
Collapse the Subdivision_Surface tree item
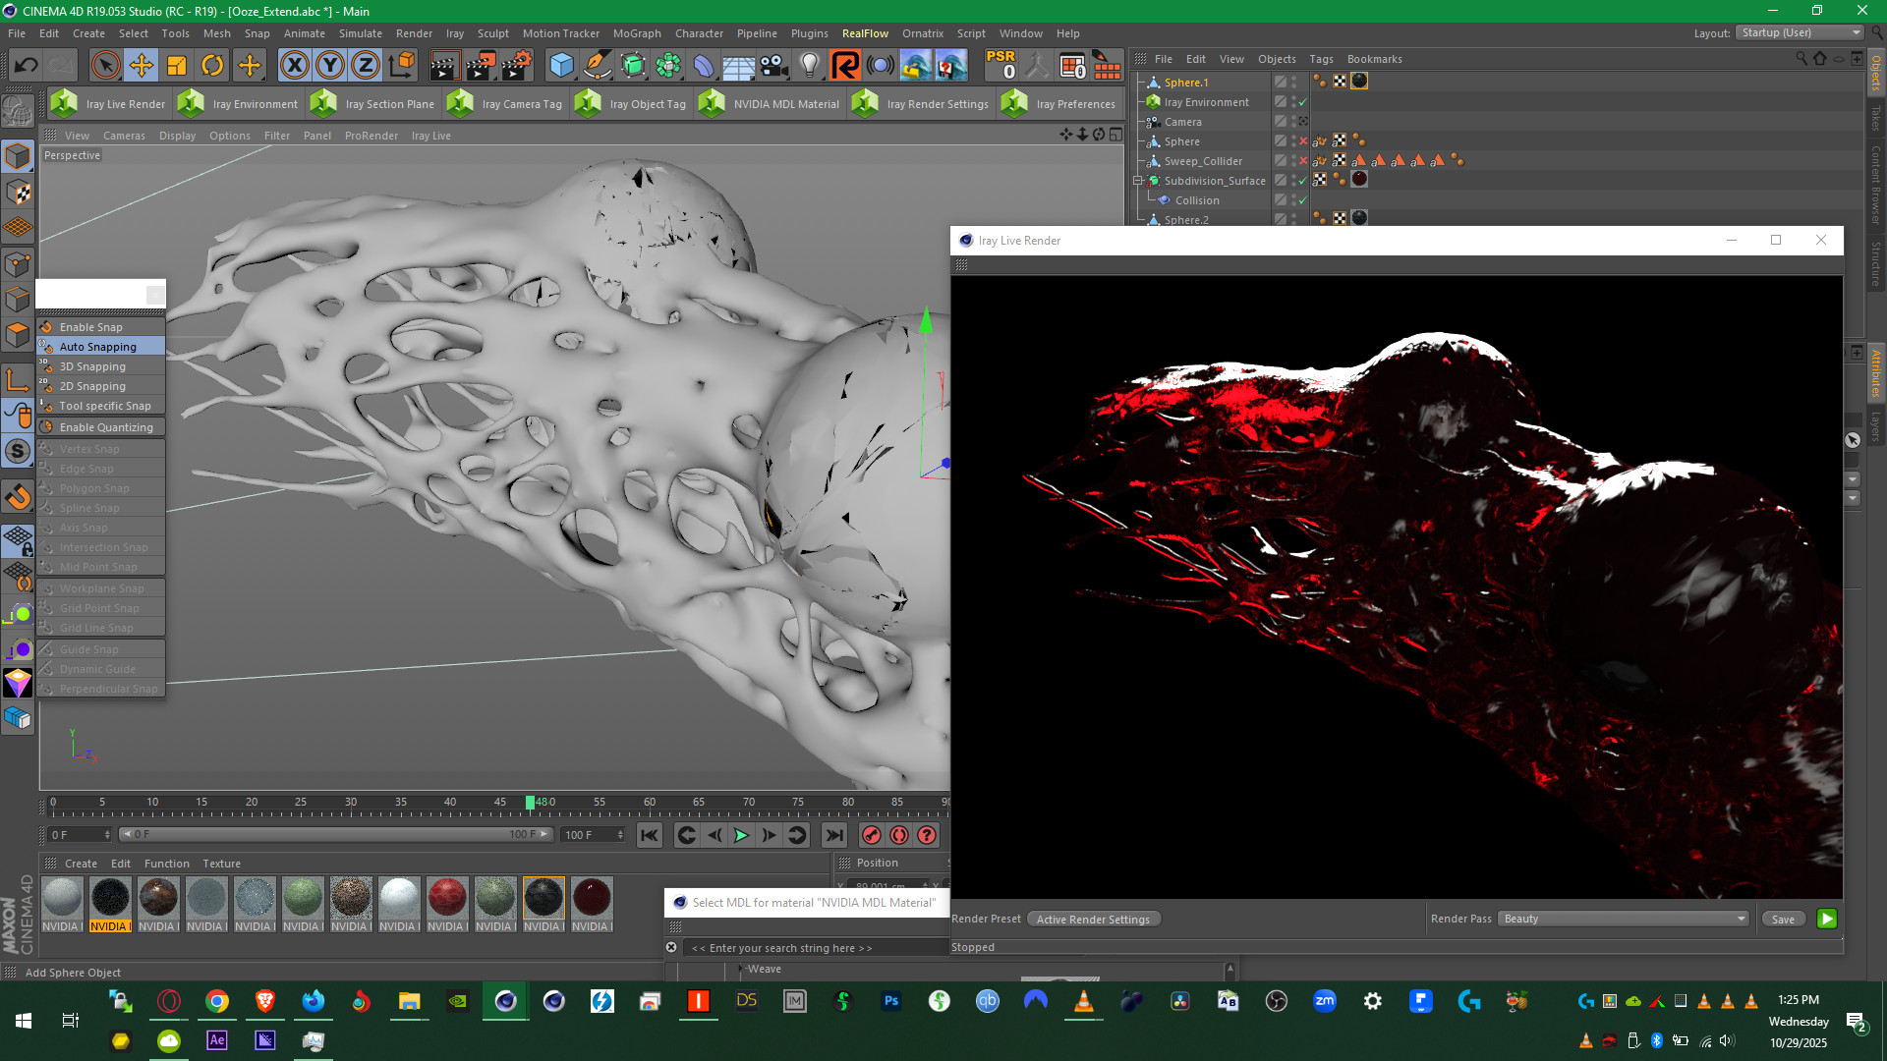tap(1138, 181)
